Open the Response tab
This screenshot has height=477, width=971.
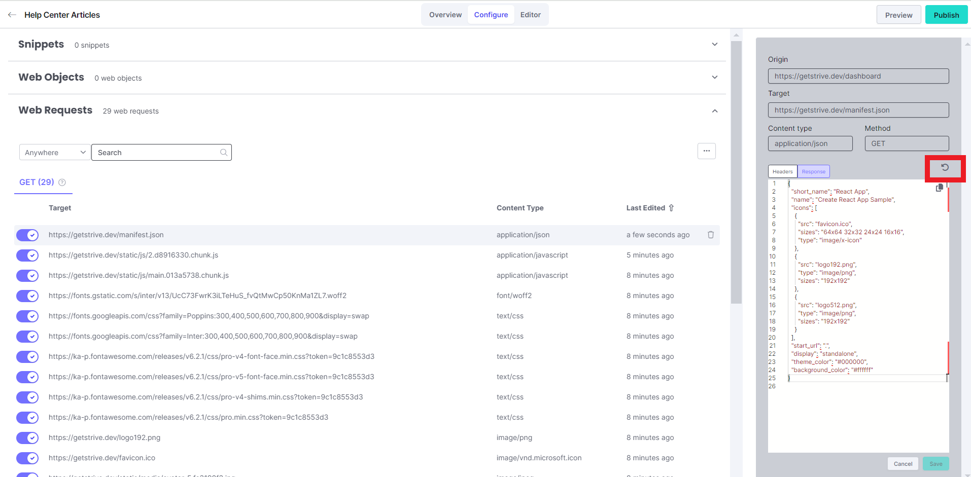[813, 171]
